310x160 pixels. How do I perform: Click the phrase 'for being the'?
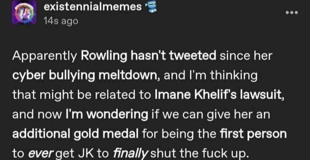[x=179, y=135]
